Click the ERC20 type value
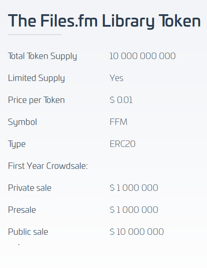The width and height of the screenshot is (207, 268). pos(122,144)
